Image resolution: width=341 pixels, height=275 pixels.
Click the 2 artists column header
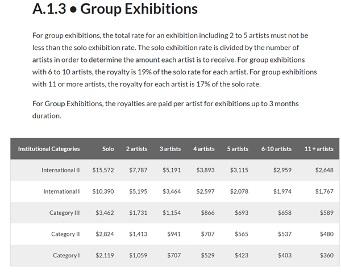point(136,149)
